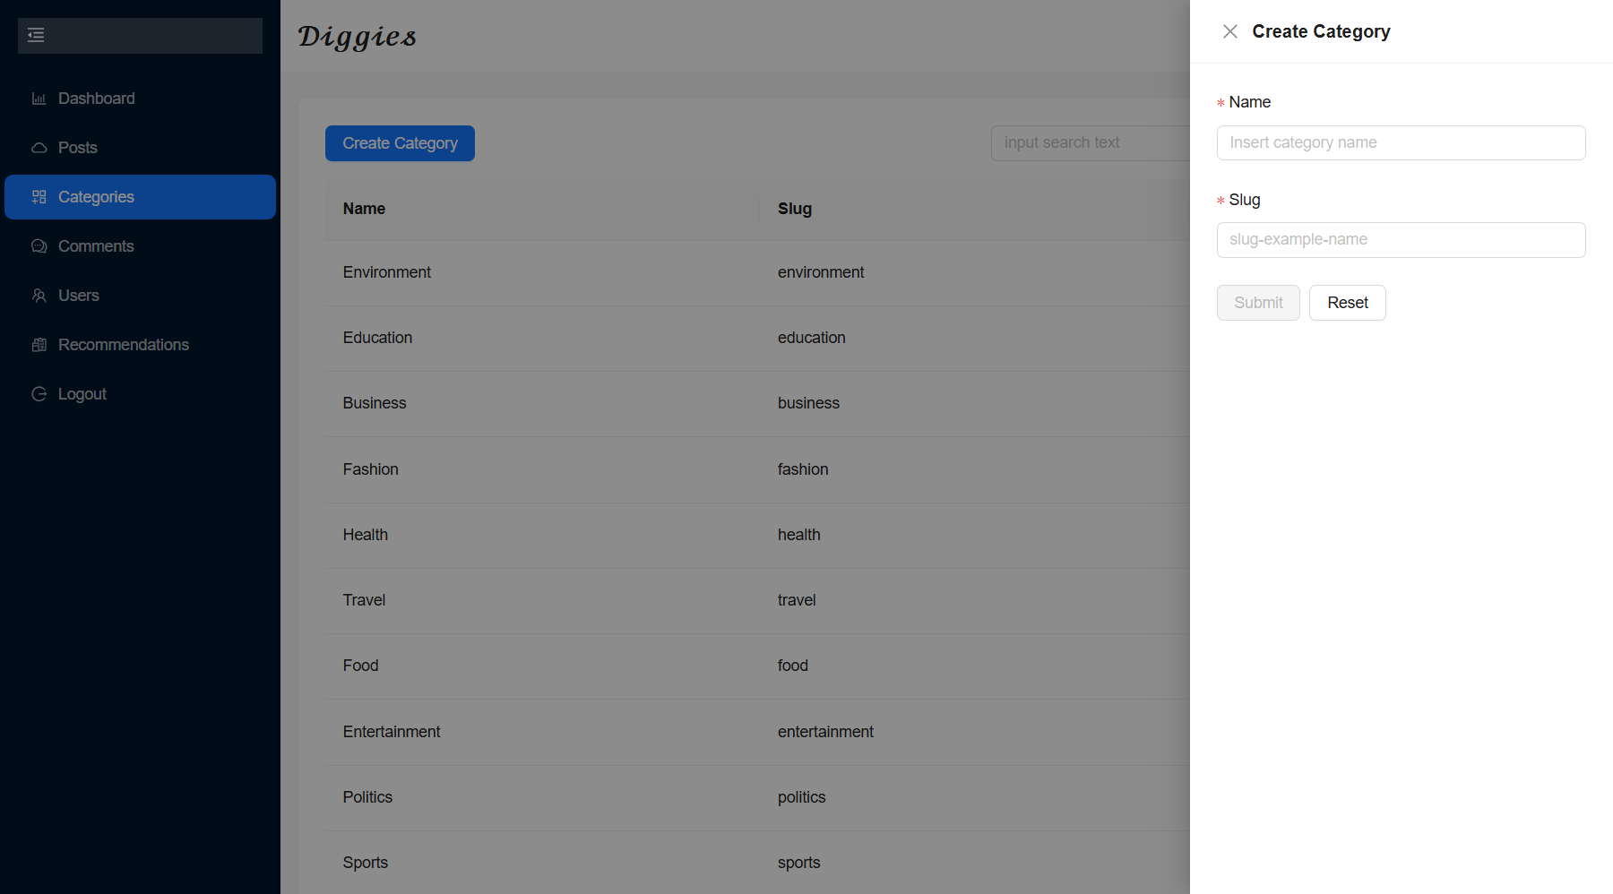This screenshot has height=894, width=1613.
Task: Click the Dashboard chart icon
Action: click(x=39, y=99)
